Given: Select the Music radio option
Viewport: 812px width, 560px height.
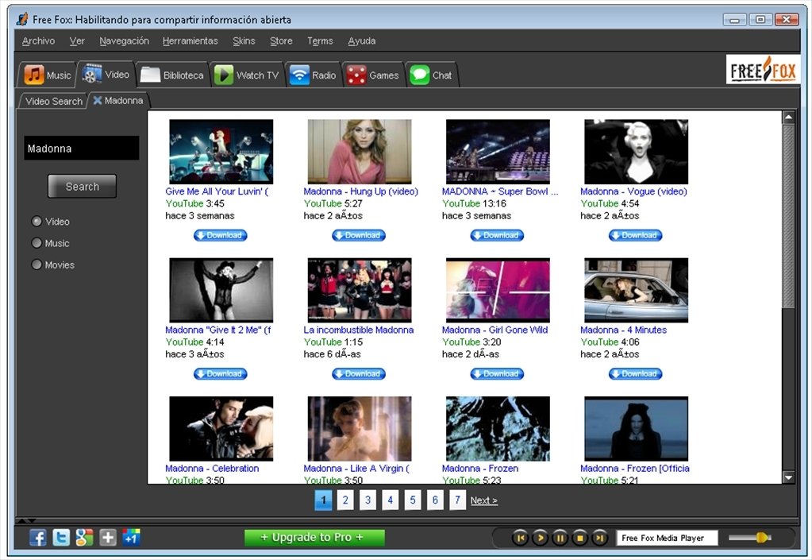Looking at the screenshot, I should point(37,243).
